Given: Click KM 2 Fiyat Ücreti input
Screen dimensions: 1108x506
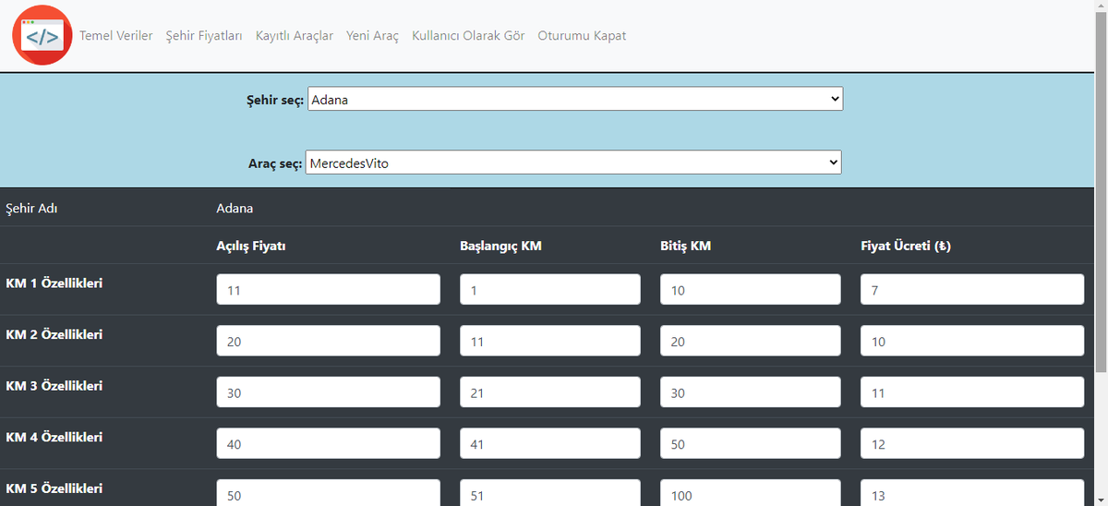Looking at the screenshot, I should 972,341.
